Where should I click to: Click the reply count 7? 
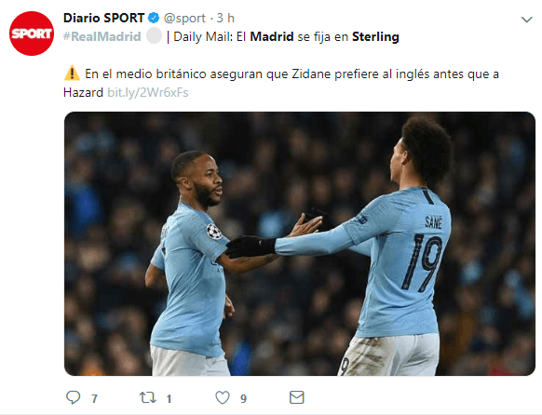94,399
